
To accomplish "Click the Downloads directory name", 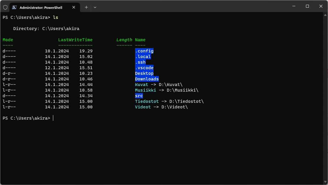I will click(x=146, y=79).
